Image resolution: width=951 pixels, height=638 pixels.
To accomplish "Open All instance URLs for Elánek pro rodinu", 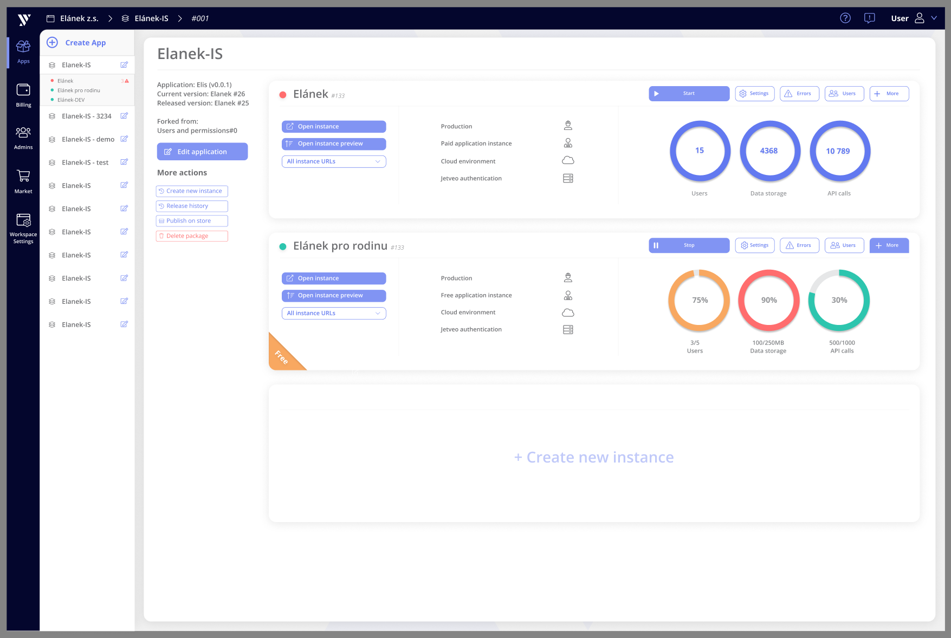I will (333, 313).
